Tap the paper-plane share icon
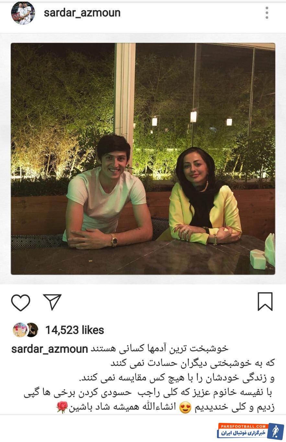This screenshot has width=286, height=442. [52, 302]
